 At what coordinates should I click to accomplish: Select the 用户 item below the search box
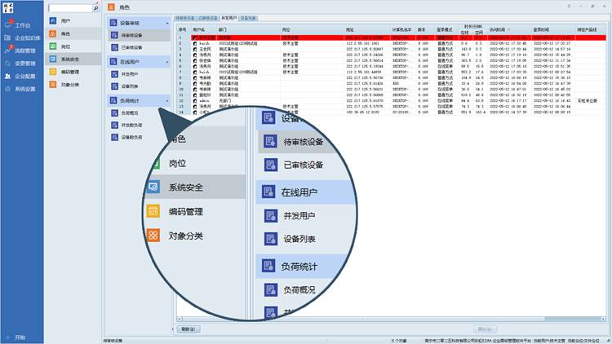(65, 20)
